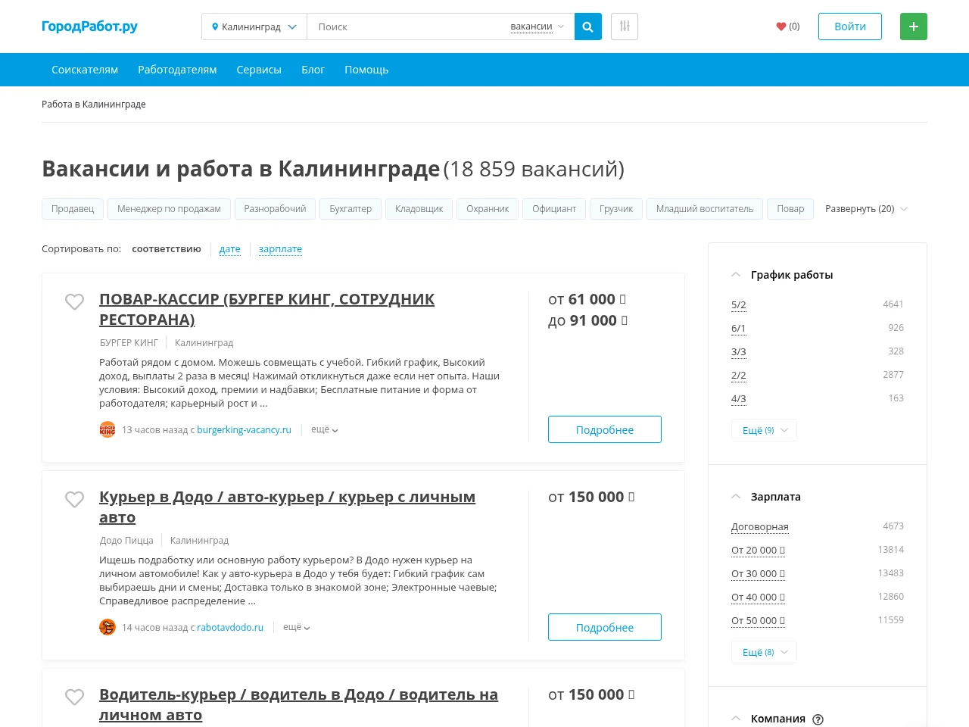
Task: Favorite the Водитель-курьер vacancy heart
Action: tap(74, 697)
